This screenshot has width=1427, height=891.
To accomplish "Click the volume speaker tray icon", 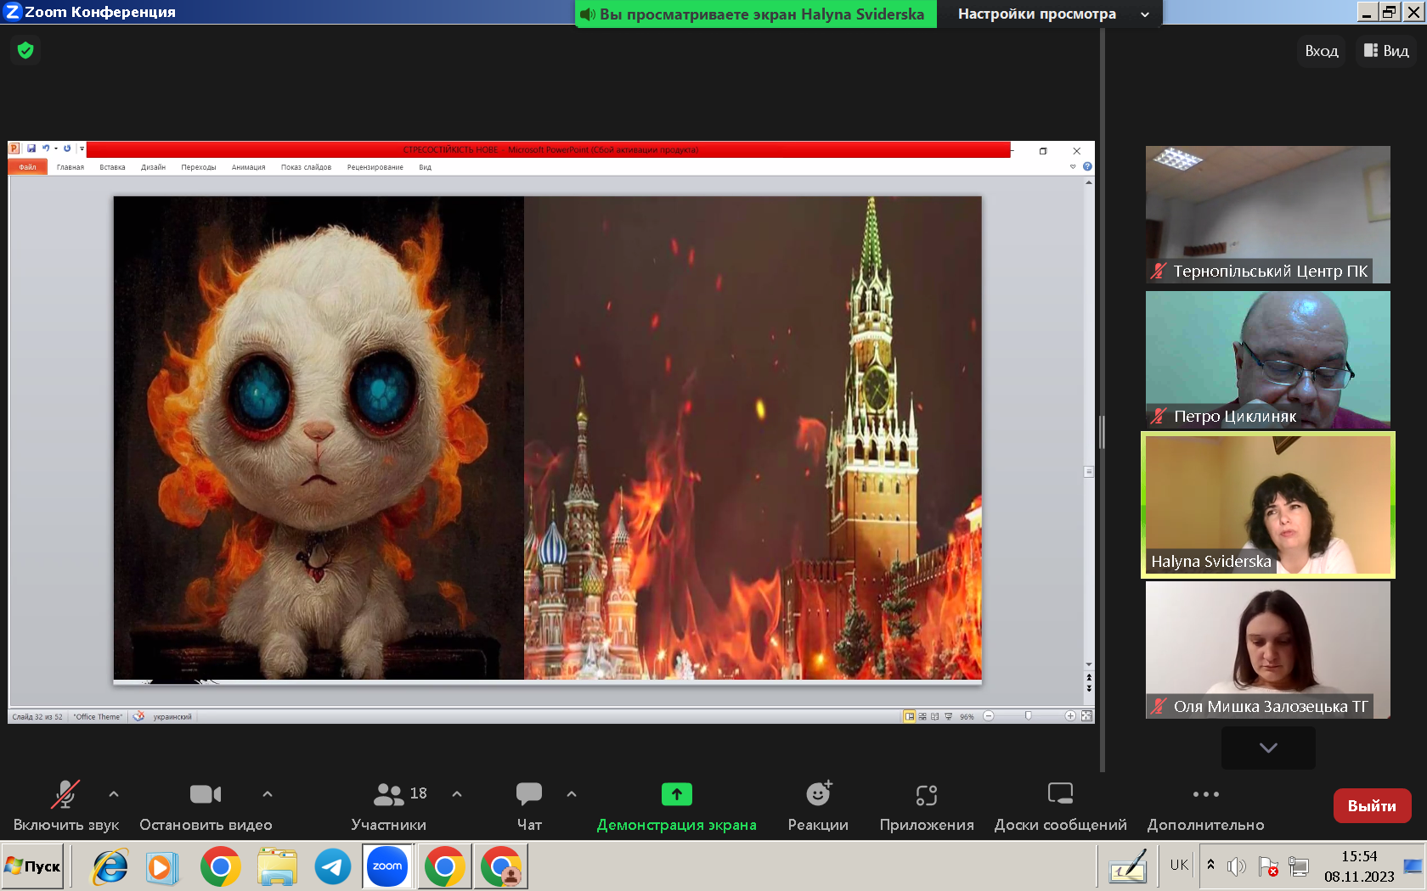I will click(x=1236, y=866).
